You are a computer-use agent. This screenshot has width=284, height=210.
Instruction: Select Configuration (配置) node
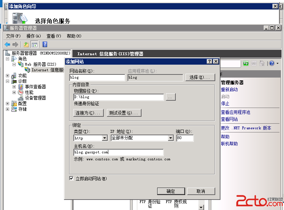[22, 104]
